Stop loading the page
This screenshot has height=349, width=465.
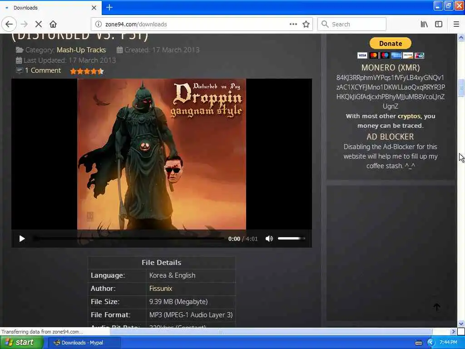pos(39,24)
